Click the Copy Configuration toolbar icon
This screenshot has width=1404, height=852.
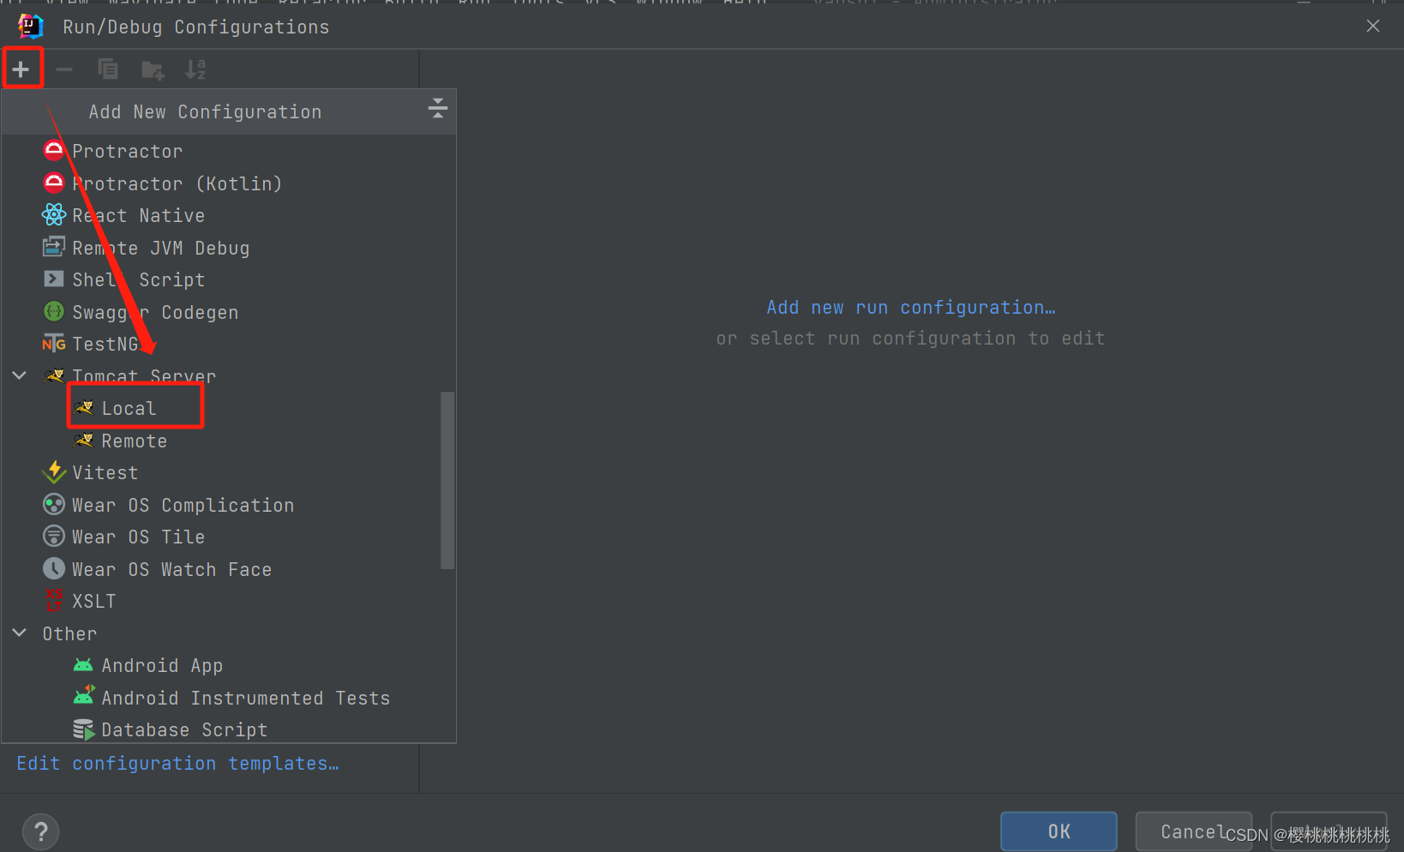pyautogui.click(x=108, y=69)
